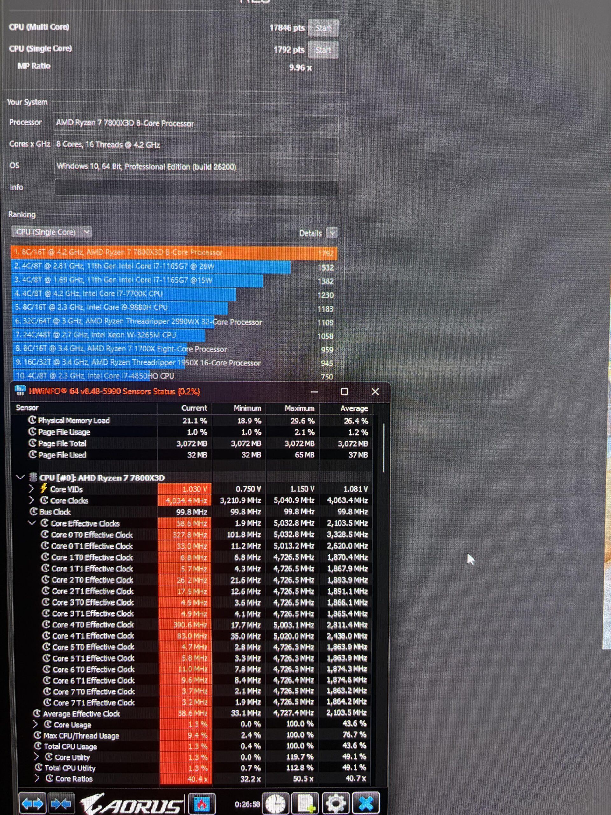Expand the Core Usage row
The width and height of the screenshot is (611, 815).
coord(35,724)
